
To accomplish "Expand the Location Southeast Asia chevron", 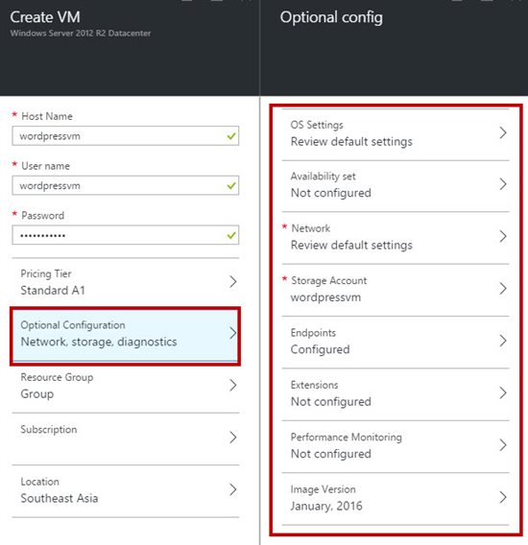I will [233, 489].
